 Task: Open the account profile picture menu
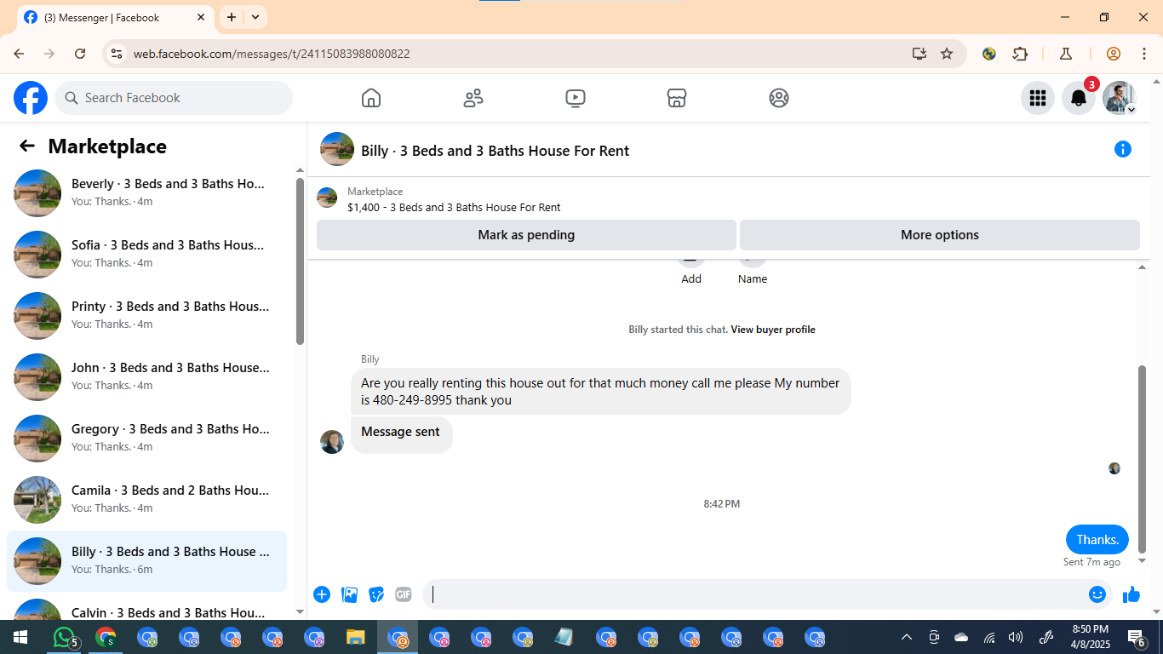1120,98
